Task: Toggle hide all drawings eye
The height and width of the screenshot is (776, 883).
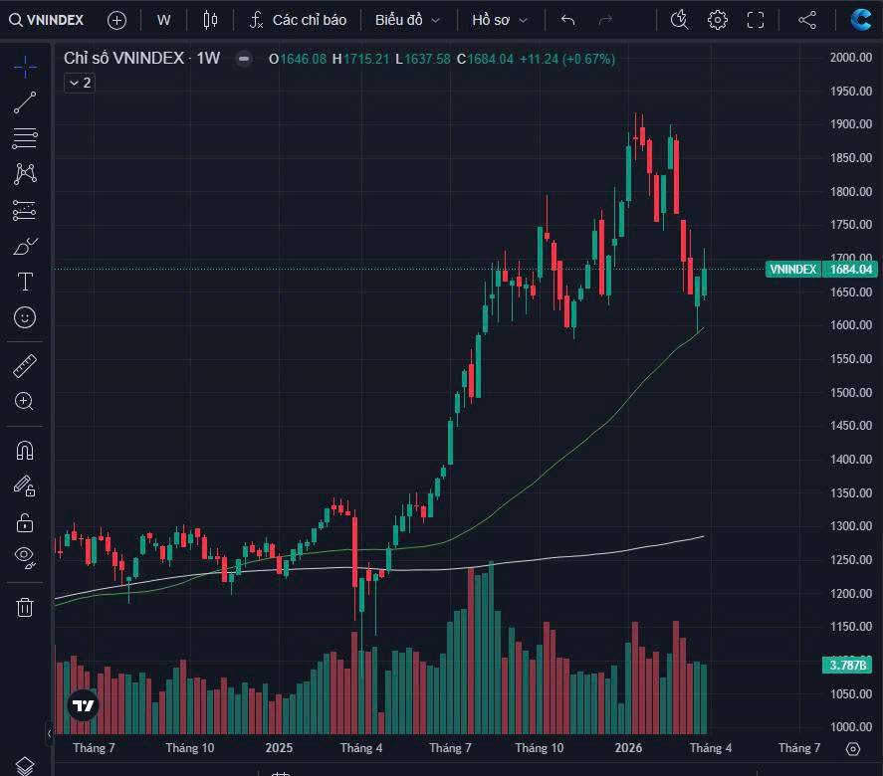Action: tap(25, 557)
